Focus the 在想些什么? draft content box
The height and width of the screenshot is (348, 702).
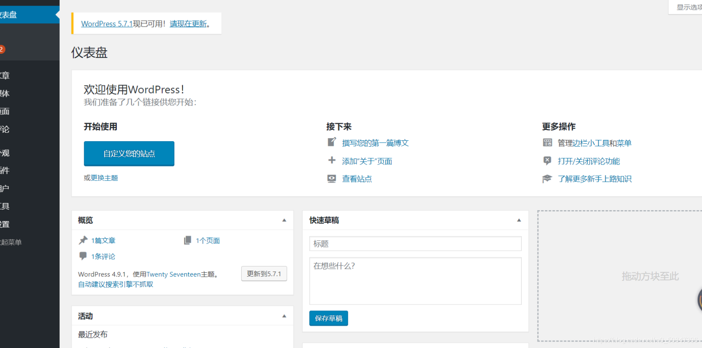point(416,281)
